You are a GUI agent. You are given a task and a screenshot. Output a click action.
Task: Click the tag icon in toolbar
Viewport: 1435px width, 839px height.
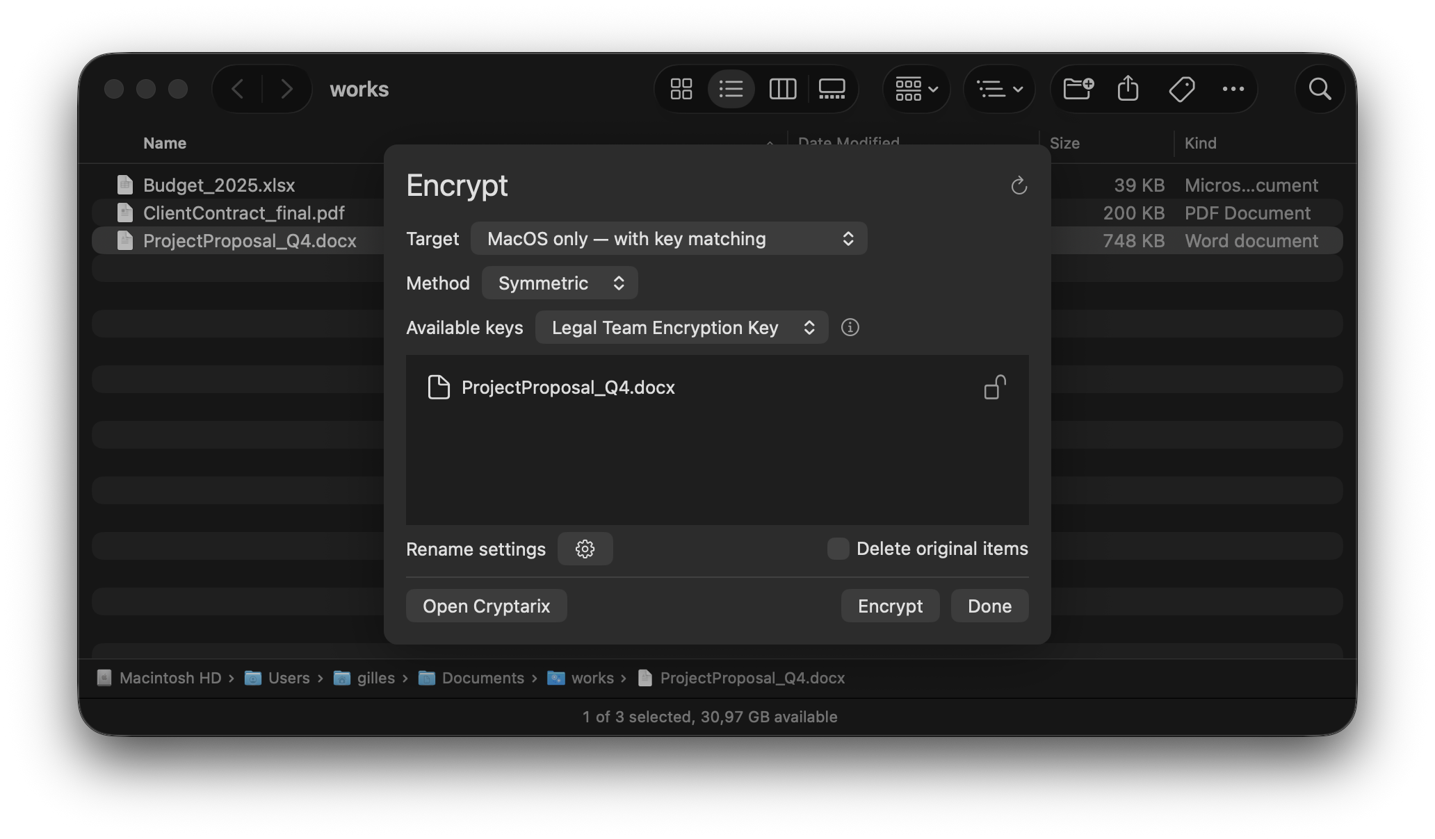point(1181,89)
